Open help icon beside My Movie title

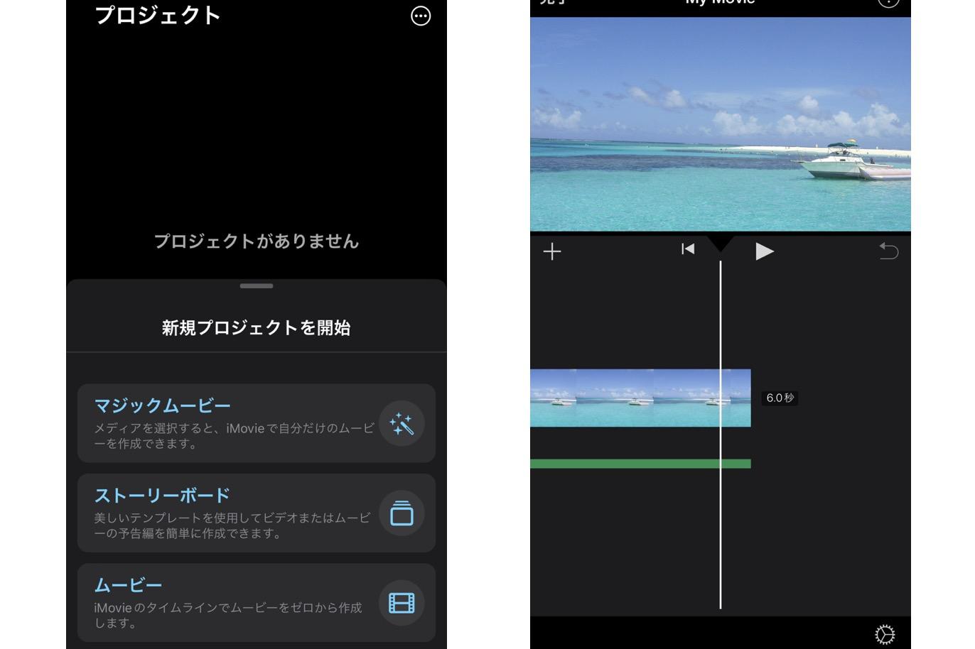point(888,3)
